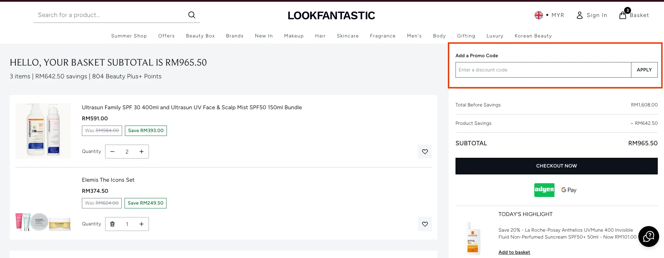The height and width of the screenshot is (258, 664).
Task: Open the MYR currency selector
Action: click(x=558, y=15)
